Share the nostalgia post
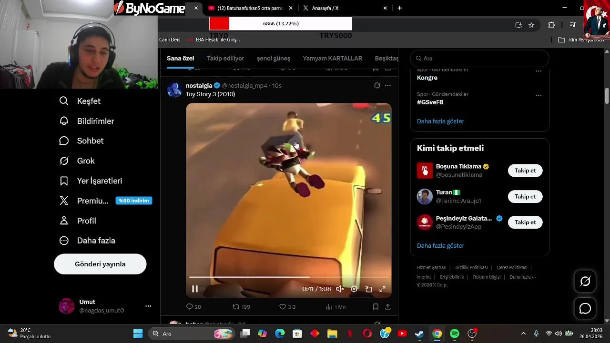Screen dimensions: 610x343 [388, 307]
